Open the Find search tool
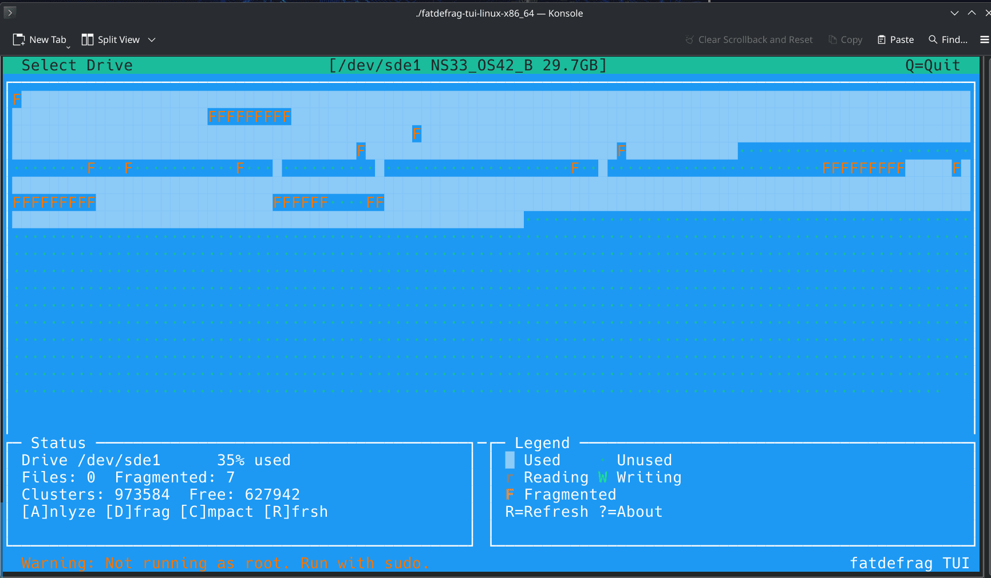Viewport: 991px width, 578px height. point(947,39)
